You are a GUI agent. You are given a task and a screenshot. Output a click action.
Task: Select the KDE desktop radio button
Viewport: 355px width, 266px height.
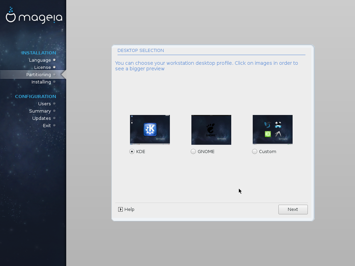pyautogui.click(x=132, y=152)
